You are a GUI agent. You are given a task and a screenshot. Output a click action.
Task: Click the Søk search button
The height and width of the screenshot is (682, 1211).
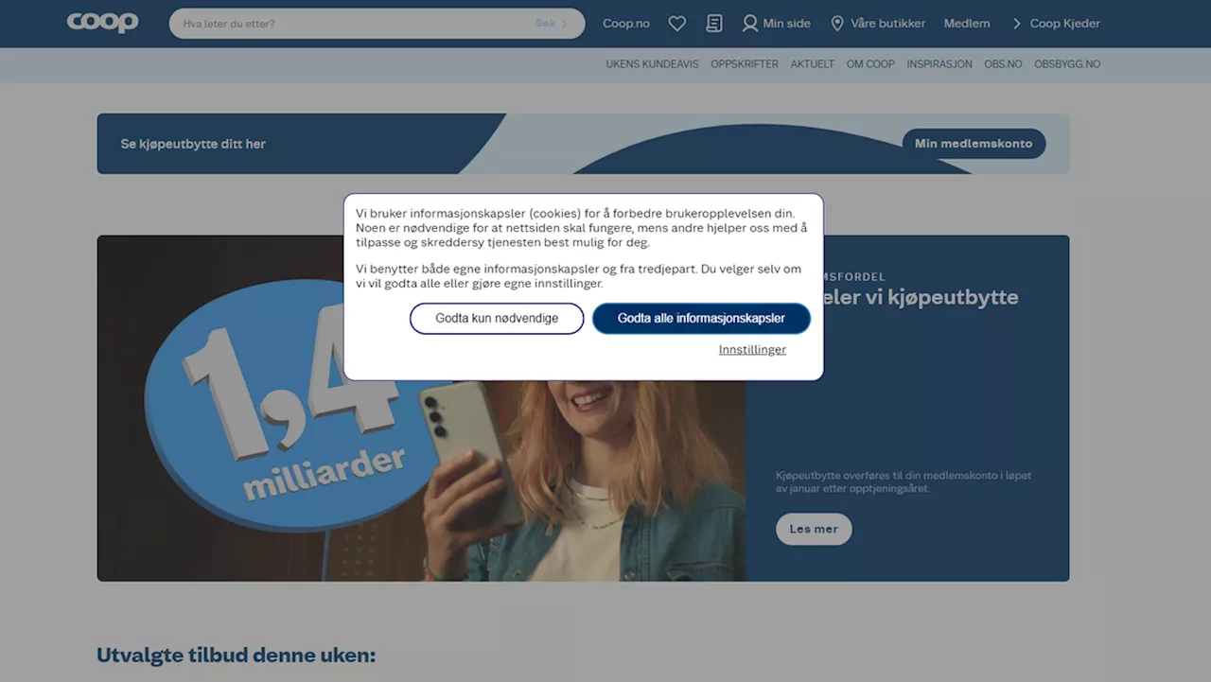click(552, 24)
